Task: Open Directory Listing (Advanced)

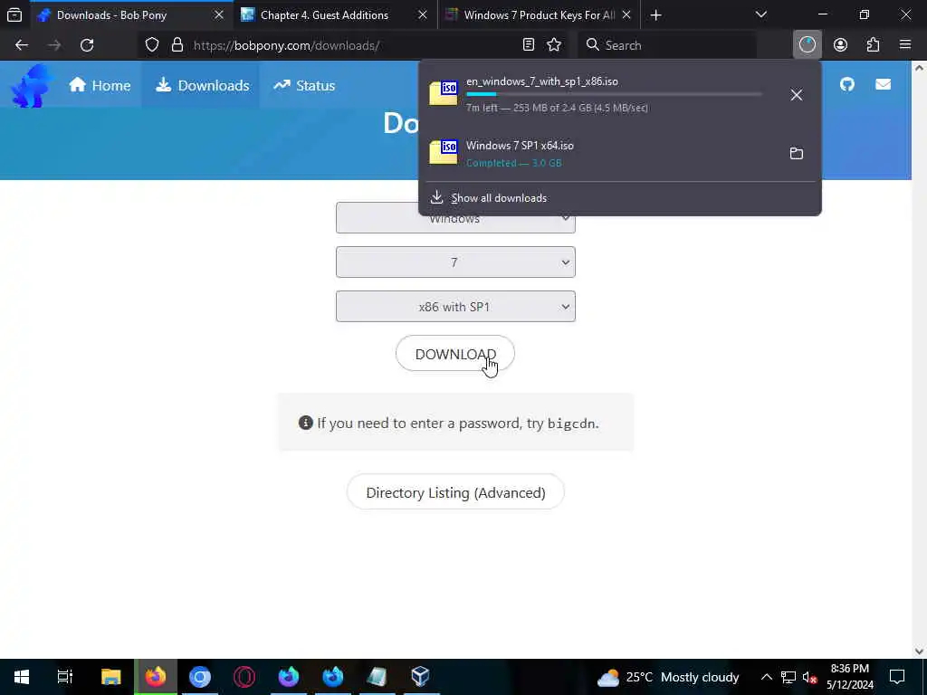Action: (455, 491)
